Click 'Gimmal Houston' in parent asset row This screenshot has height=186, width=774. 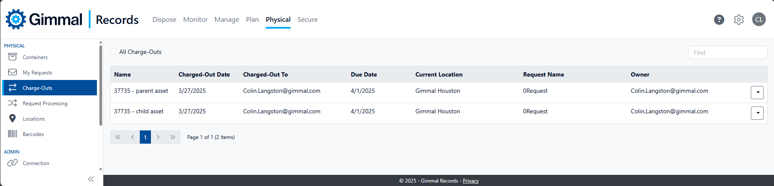(437, 91)
